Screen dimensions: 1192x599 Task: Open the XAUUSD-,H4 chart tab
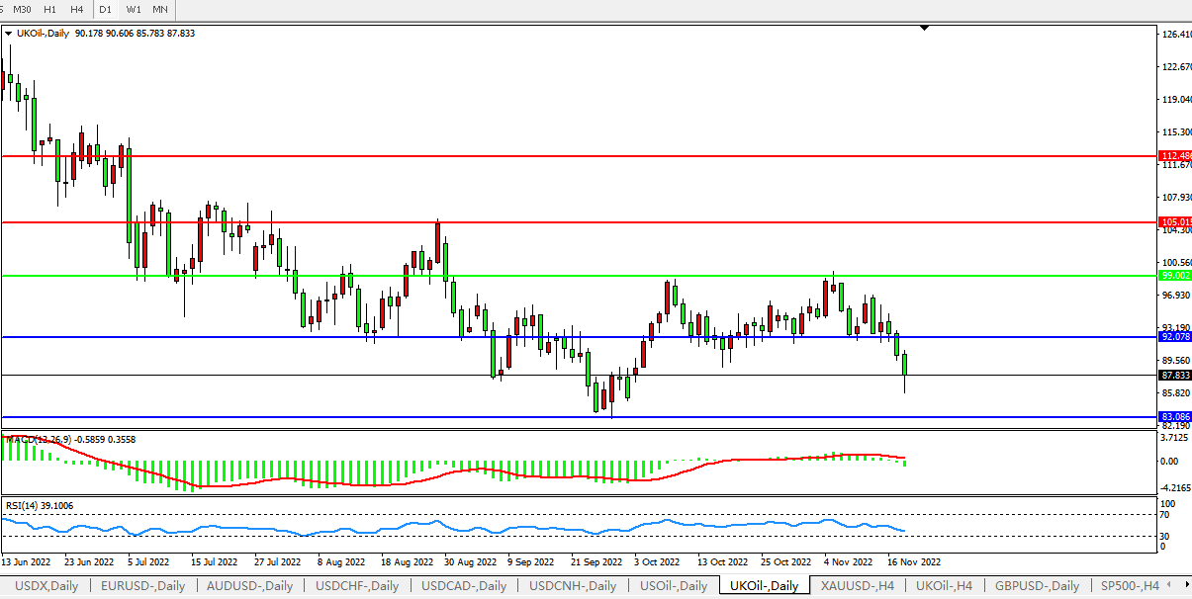pyautogui.click(x=859, y=585)
